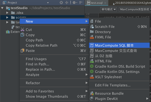Screen dimensions: 151x102
Task: Click the HTML File icon
Action: (92, 61)
